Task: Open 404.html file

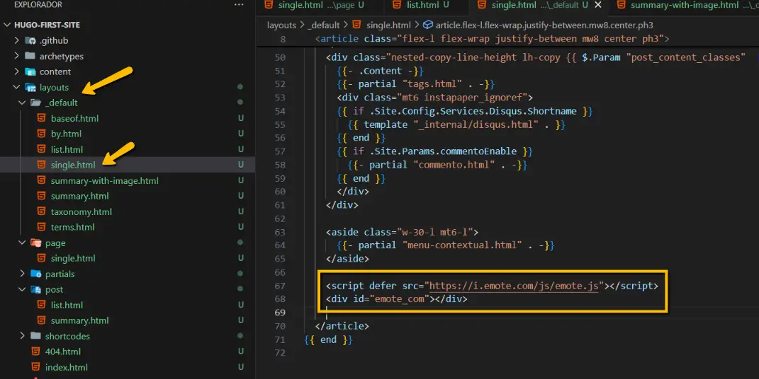Action: pyautogui.click(x=63, y=351)
